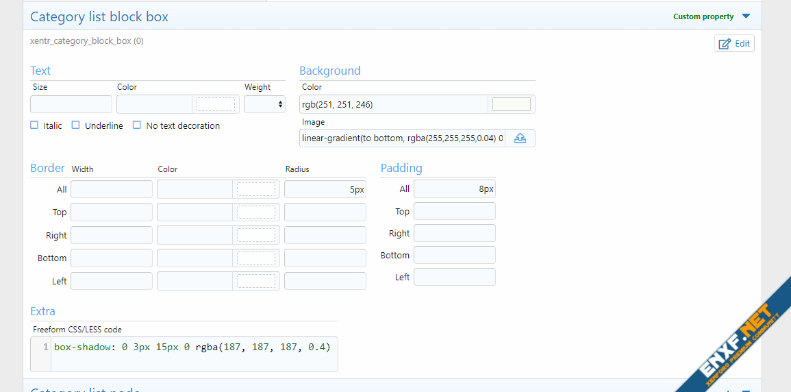Click the Edit button

734,44
